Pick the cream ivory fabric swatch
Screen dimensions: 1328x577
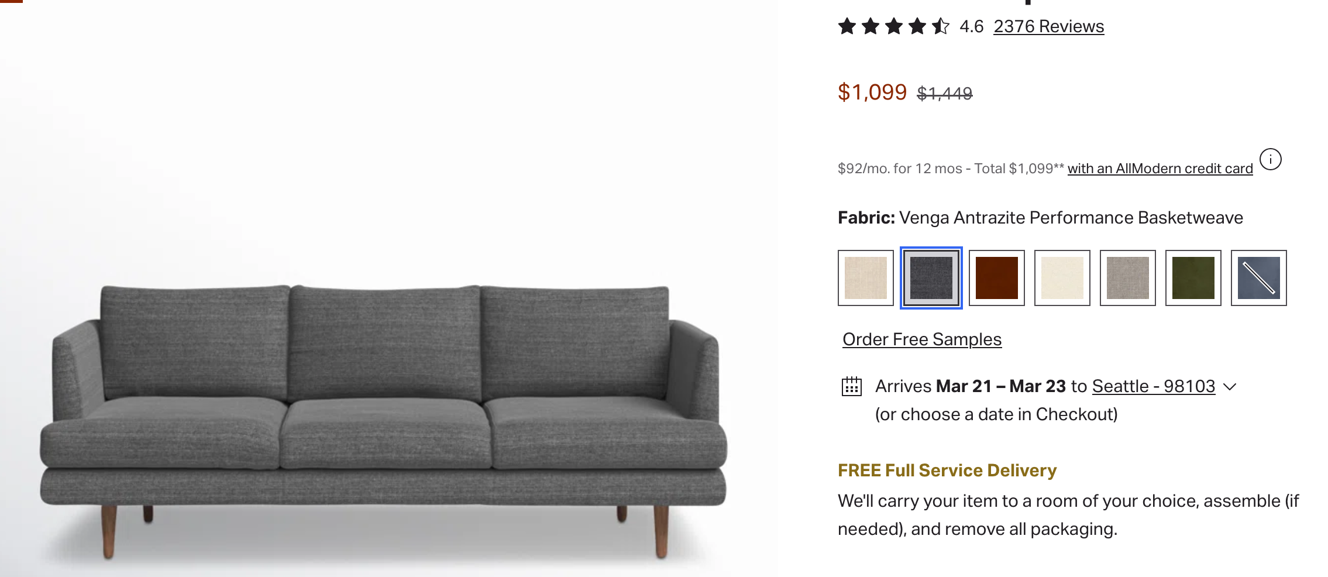click(1062, 278)
